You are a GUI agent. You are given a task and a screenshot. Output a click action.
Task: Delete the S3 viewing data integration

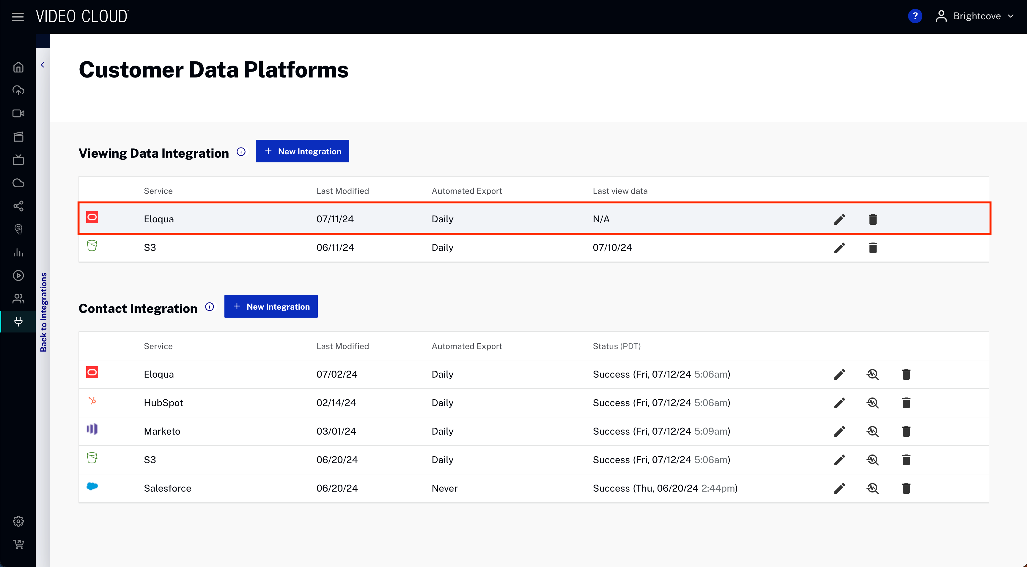click(872, 248)
